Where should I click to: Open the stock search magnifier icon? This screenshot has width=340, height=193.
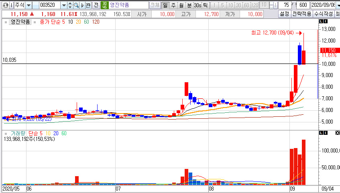click(x=76, y=5)
